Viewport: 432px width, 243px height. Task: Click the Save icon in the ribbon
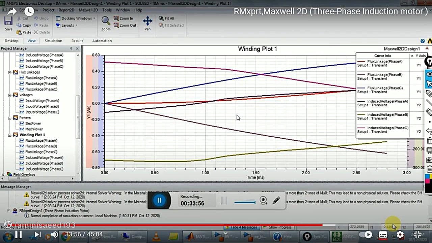click(x=8, y=24)
